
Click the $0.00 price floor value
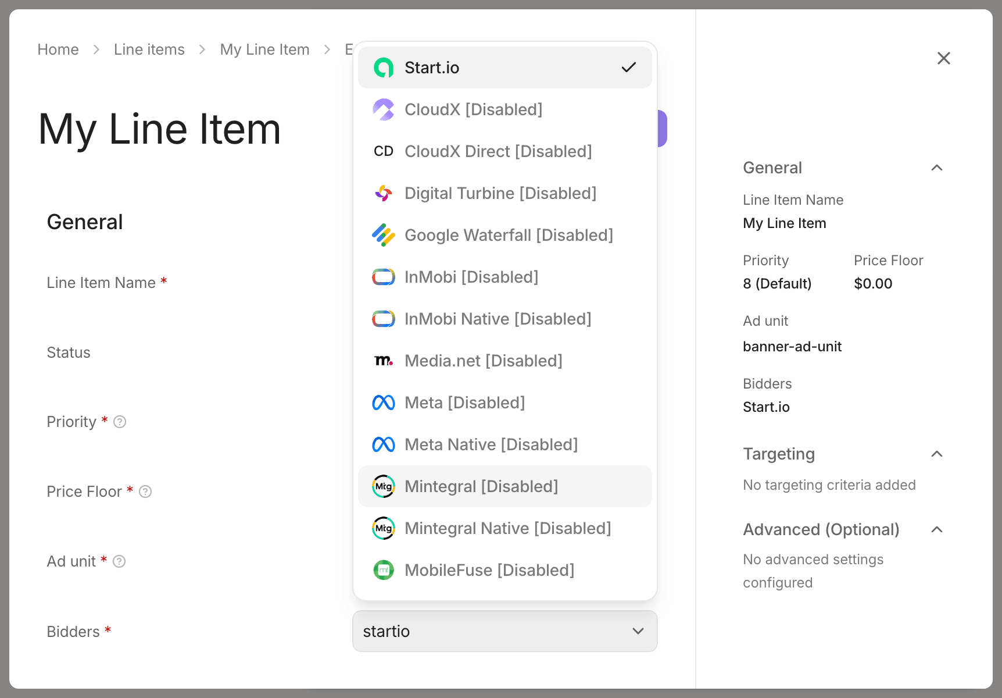tap(873, 284)
